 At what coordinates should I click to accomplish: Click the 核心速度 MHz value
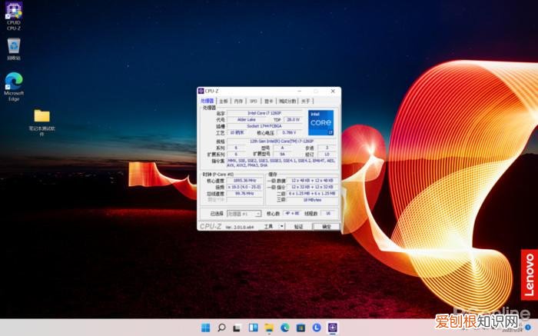click(x=245, y=180)
